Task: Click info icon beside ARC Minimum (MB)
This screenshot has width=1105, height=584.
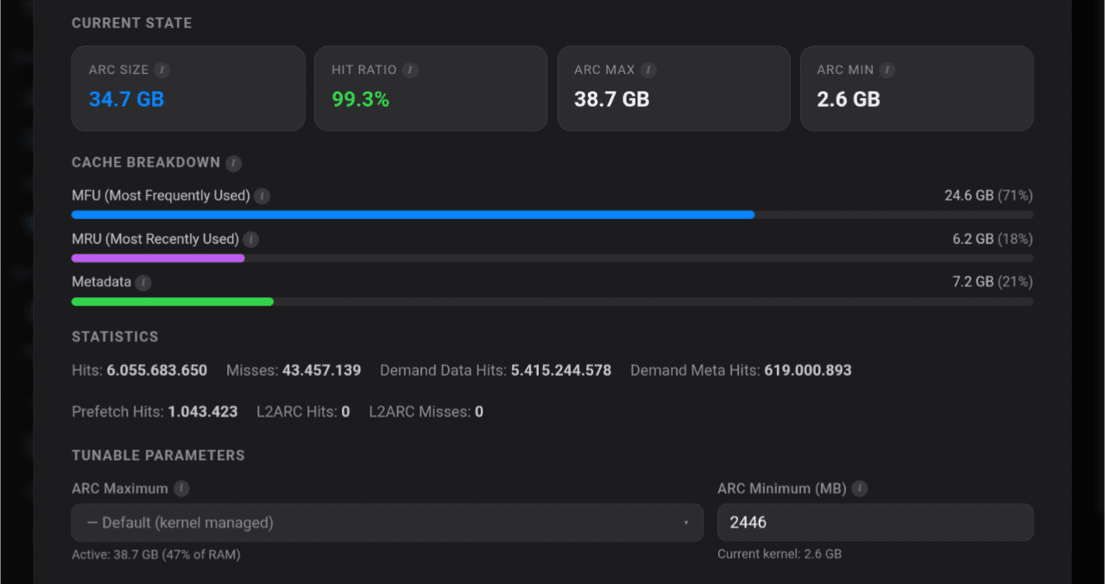Action: pyautogui.click(x=860, y=489)
